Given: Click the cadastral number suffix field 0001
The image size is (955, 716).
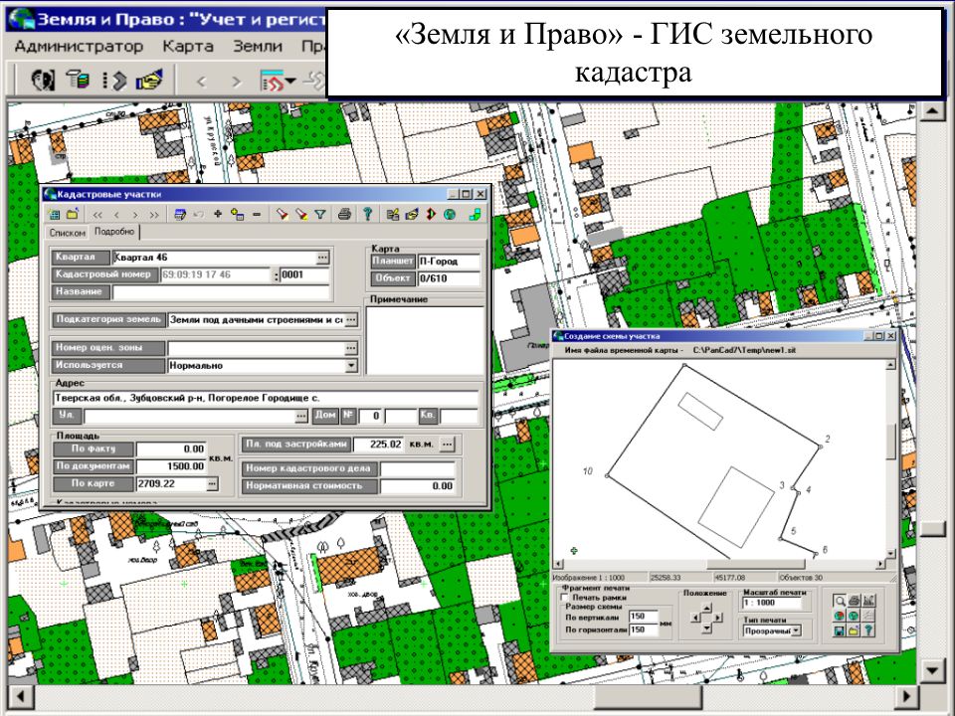Looking at the screenshot, I should point(304,274).
